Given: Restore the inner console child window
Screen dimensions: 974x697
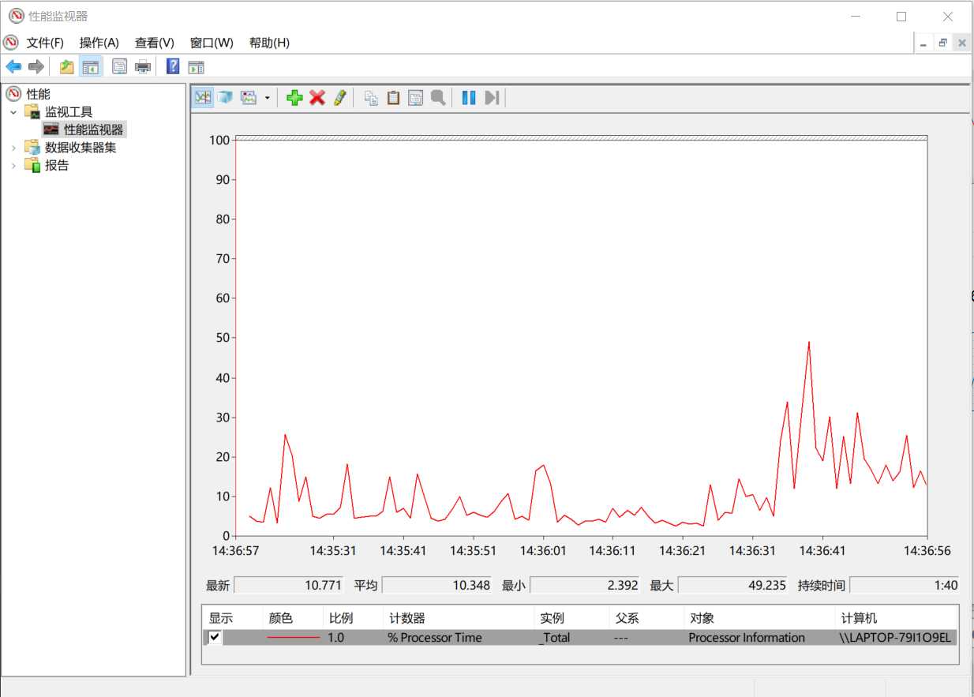Looking at the screenshot, I should click(942, 43).
